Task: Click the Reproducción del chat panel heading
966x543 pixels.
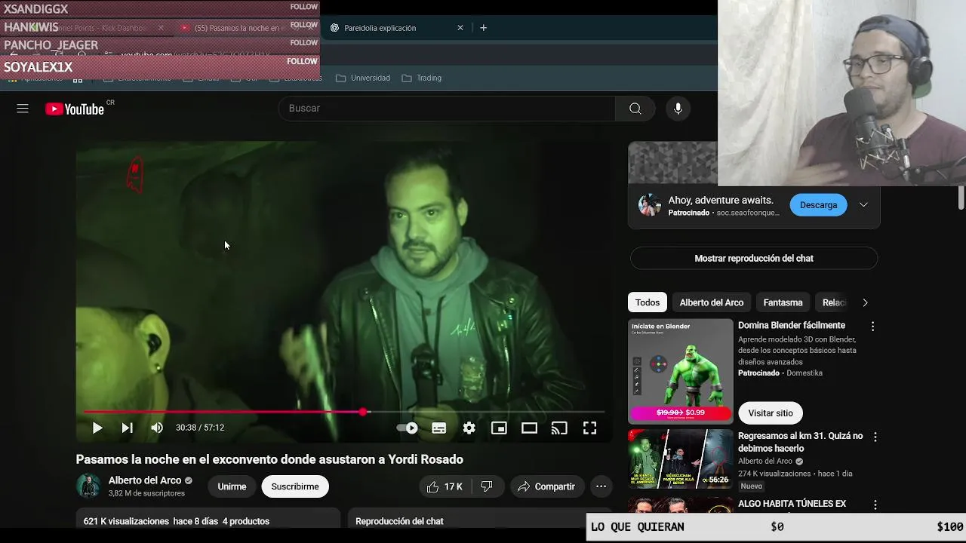Action: pos(399,521)
